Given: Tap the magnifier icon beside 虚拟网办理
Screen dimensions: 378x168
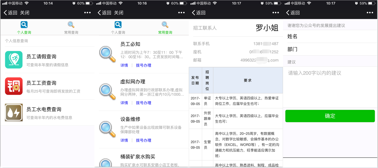Looking at the screenshot, I should pos(107,92).
